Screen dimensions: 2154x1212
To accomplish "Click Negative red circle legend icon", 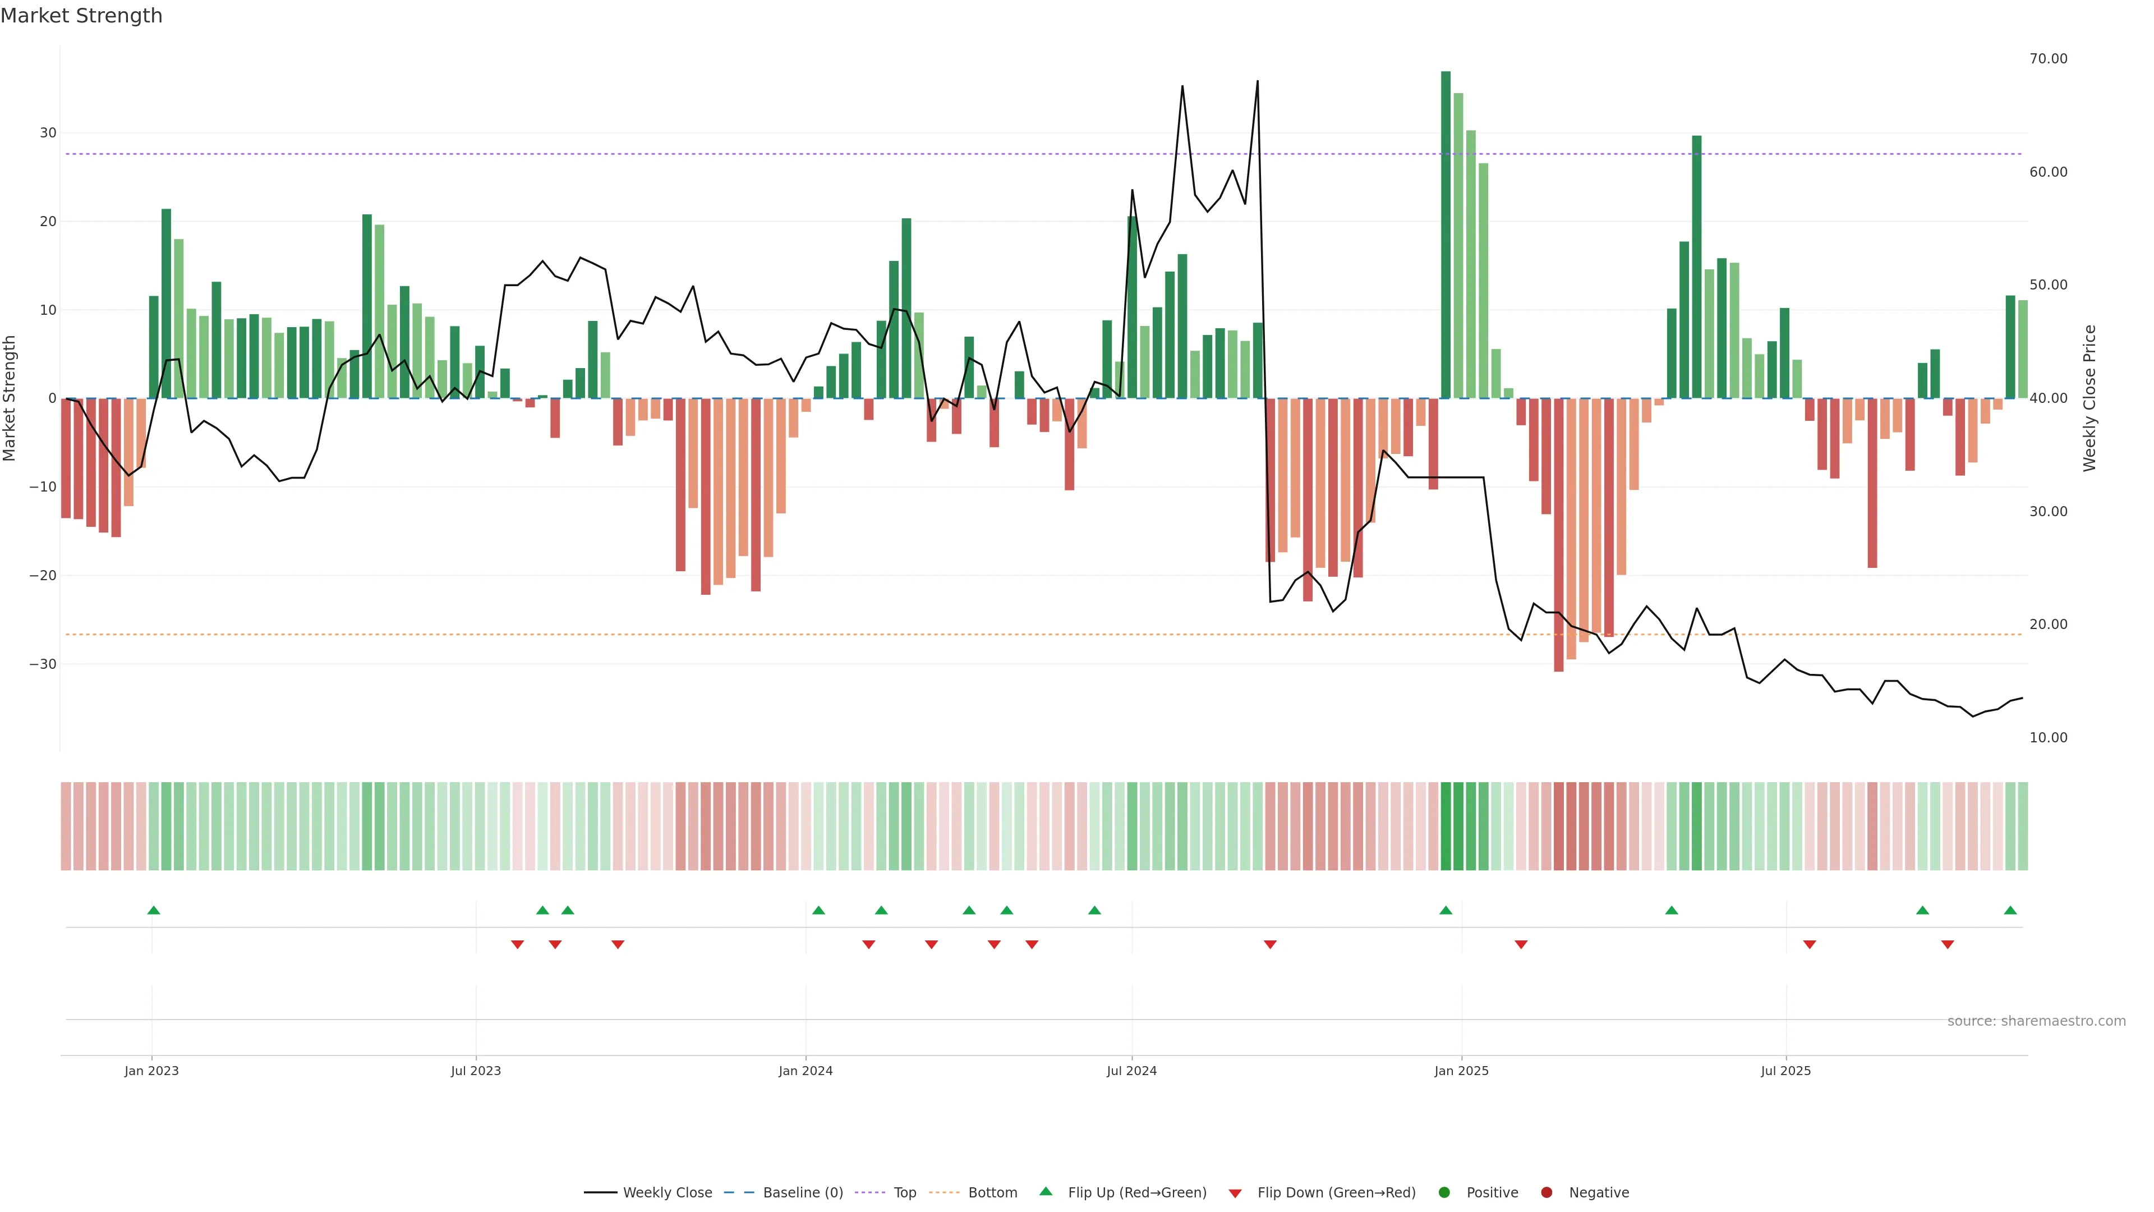I will (1546, 1193).
